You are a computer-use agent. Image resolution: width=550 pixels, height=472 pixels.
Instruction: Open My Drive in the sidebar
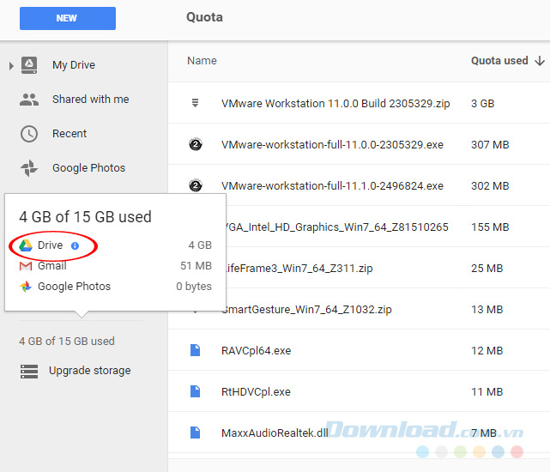click(x=74, y=65)
